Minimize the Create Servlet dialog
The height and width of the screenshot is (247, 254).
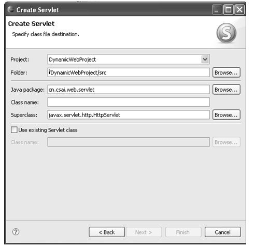pos(217,9)
